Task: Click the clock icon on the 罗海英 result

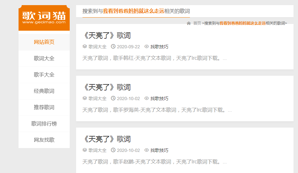Action: tap(113, 98)
